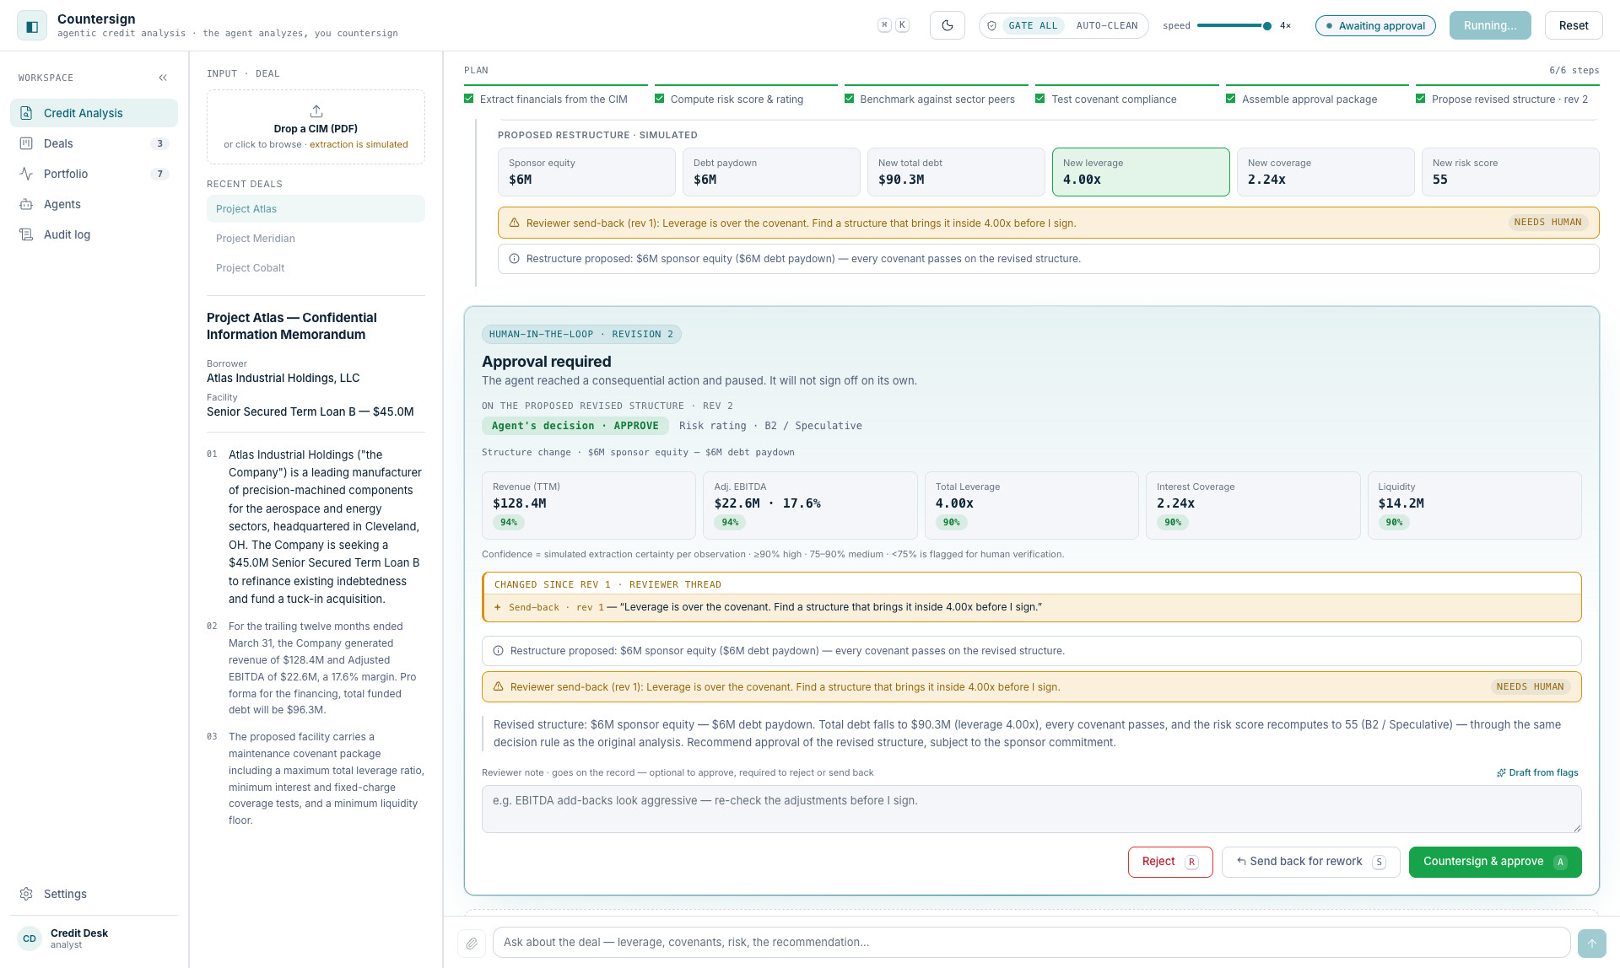
Task: Click the checkbox for Test covenant compliance
Action: point(1040,99)
